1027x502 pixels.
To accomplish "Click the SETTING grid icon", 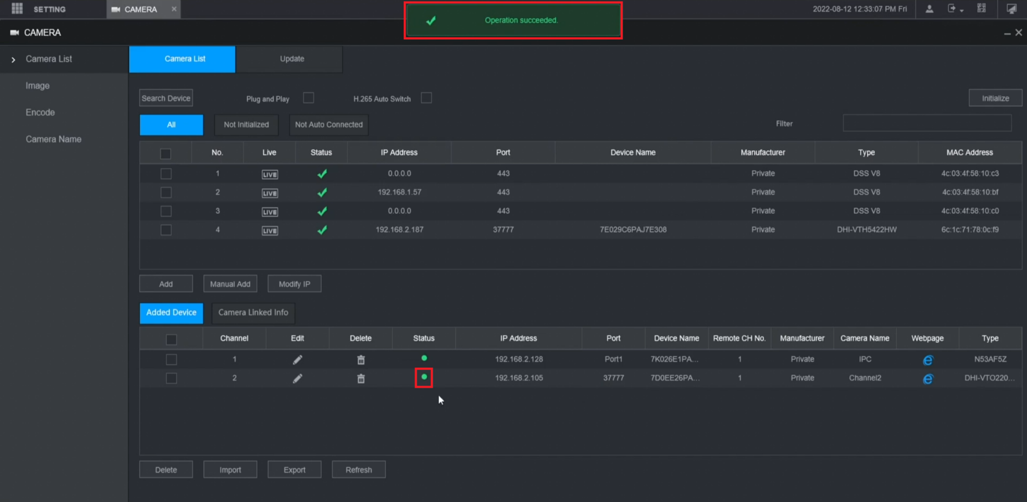I will [x=17, y=9].
